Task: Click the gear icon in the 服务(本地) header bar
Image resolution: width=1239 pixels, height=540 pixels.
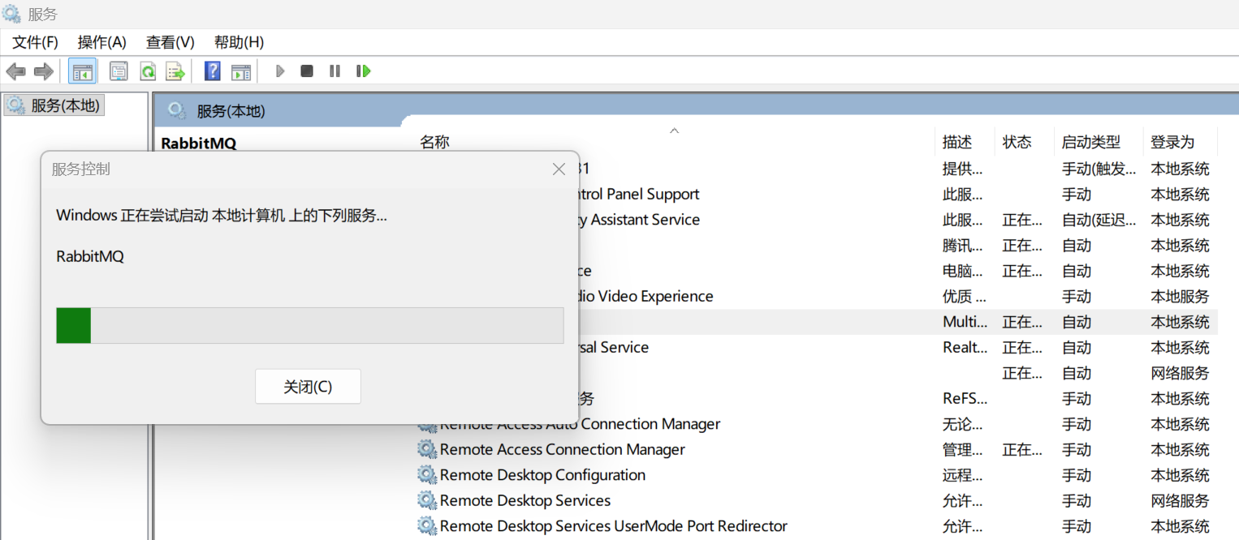Action: coord(176,110)
